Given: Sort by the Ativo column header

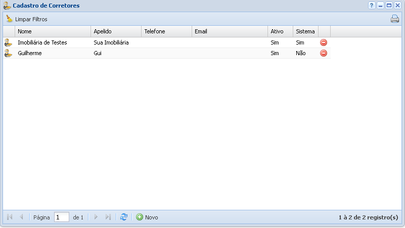Looking at the screenshot, I should click(x=280, y=31).
